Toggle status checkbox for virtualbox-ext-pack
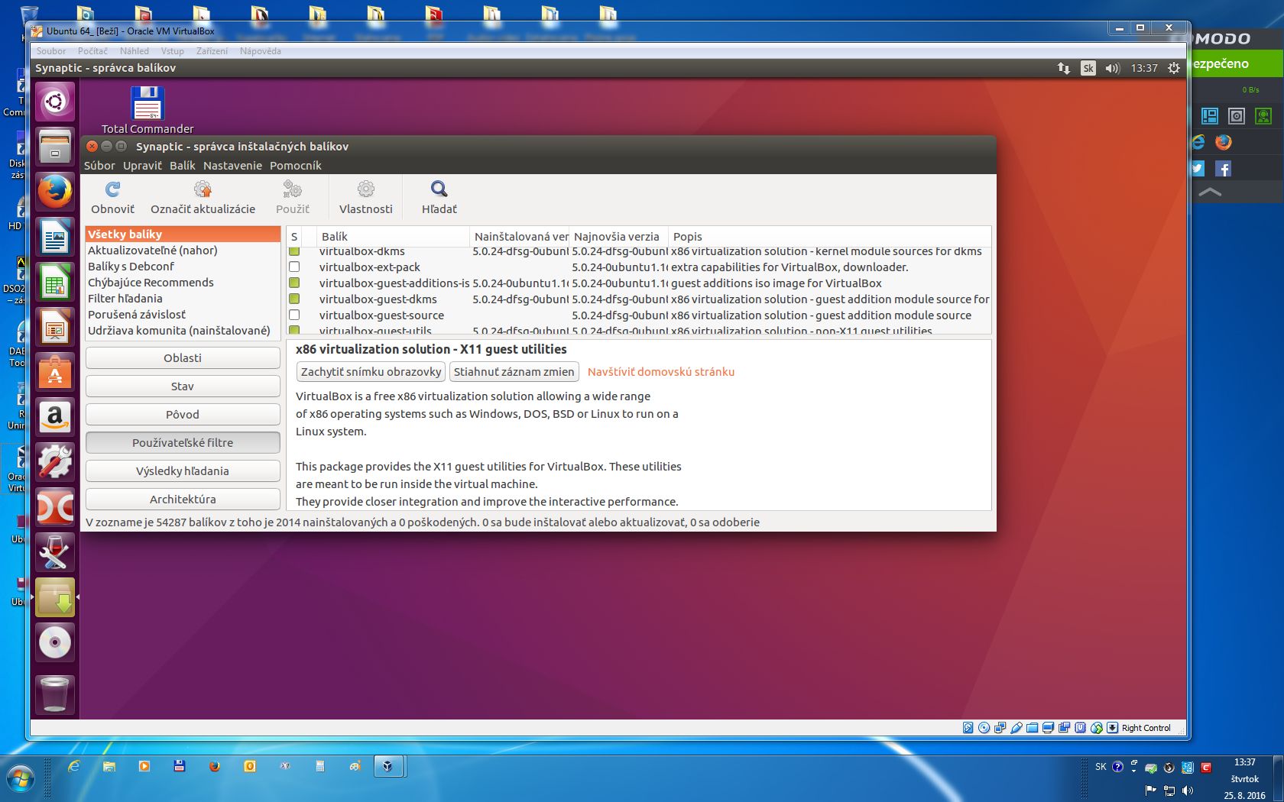Screen dimensions: 1284x802 tap(294, 267)
